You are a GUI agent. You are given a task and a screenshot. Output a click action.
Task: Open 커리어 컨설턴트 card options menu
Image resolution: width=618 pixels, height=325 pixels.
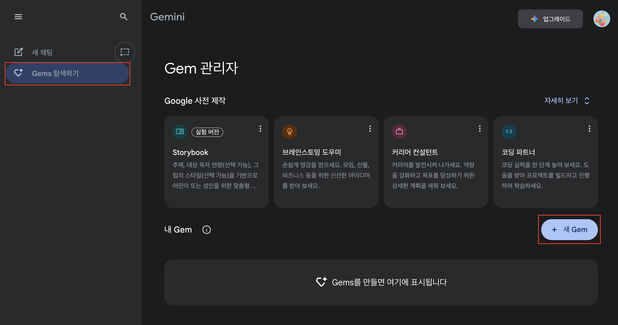point(480,129)
